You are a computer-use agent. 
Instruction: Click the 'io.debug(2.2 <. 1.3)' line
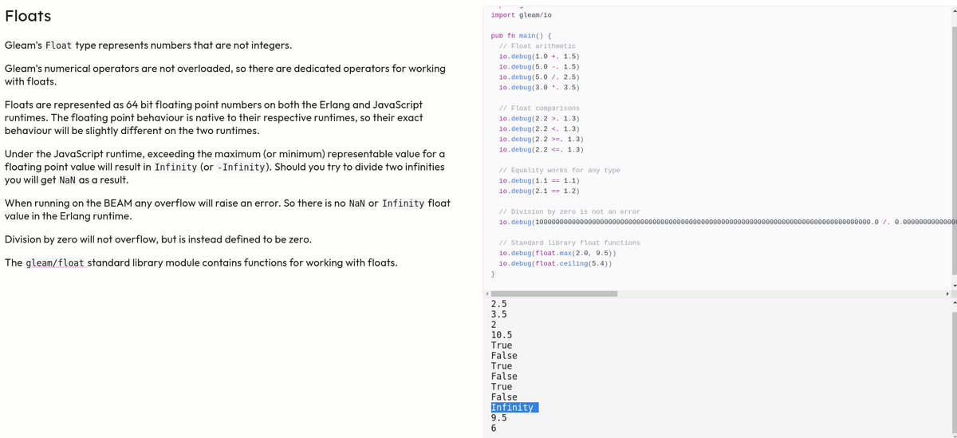tap(539, 129)
